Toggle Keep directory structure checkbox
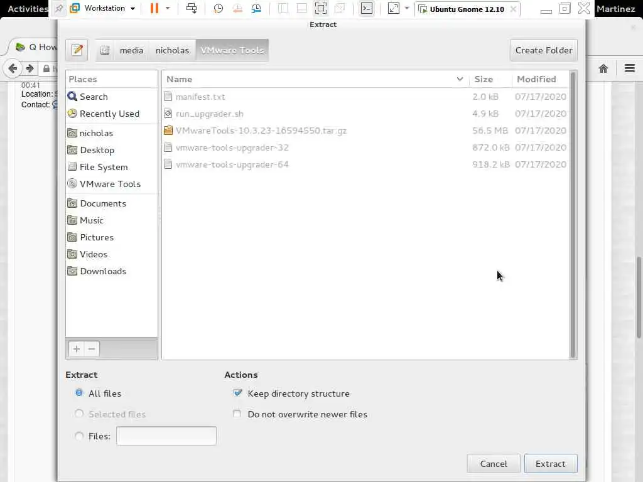The width and height of the screenshot is (643, 482). pos(237,393)
